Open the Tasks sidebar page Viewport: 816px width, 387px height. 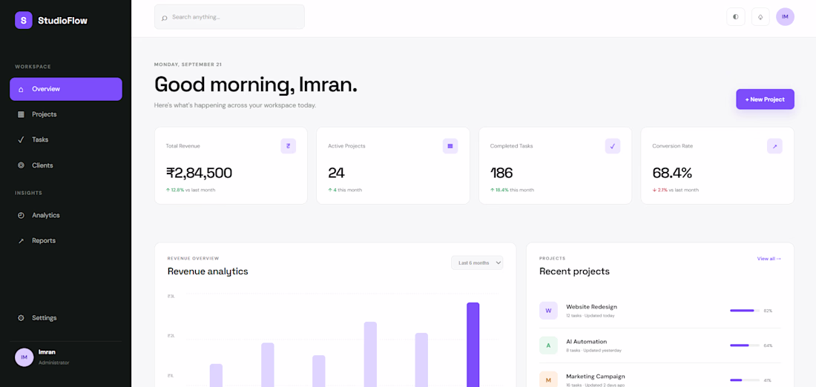pos(66,140)
